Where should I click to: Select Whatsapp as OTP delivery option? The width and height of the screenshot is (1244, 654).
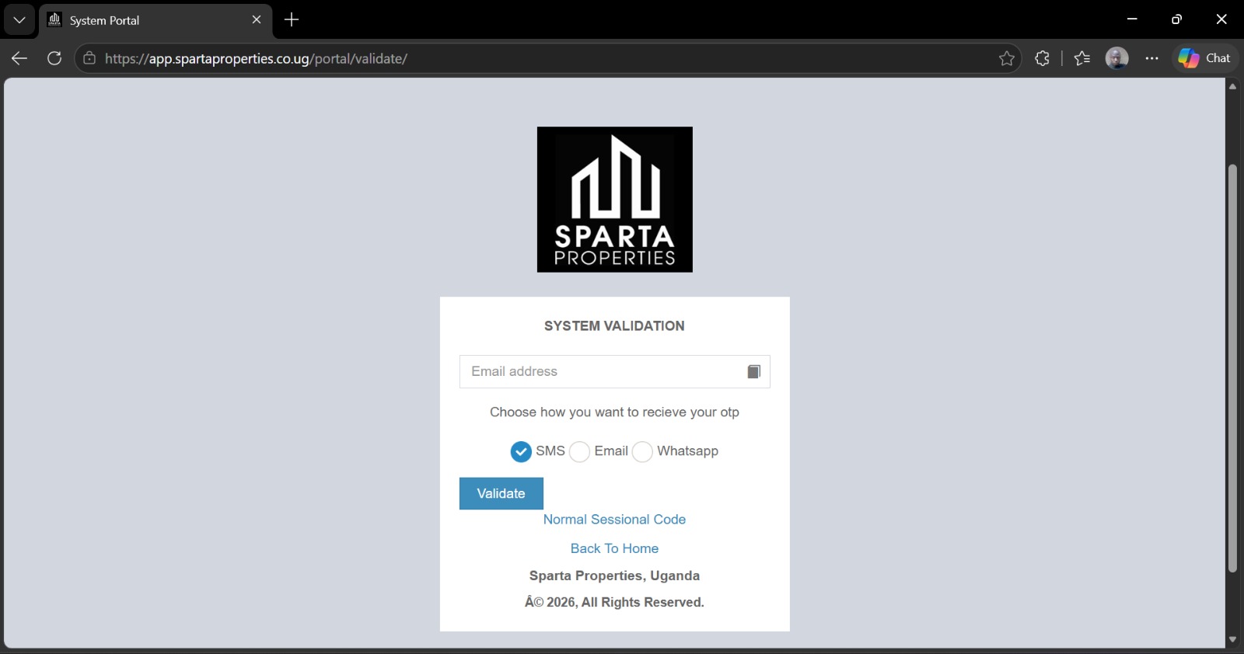click(642, 452)
